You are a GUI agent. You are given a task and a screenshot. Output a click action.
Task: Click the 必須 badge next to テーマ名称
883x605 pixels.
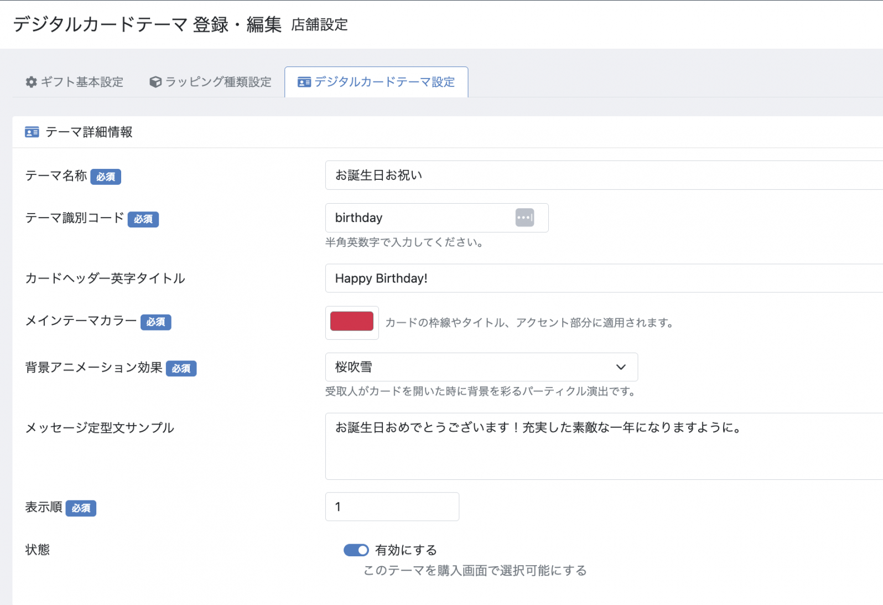pos(106,177)
